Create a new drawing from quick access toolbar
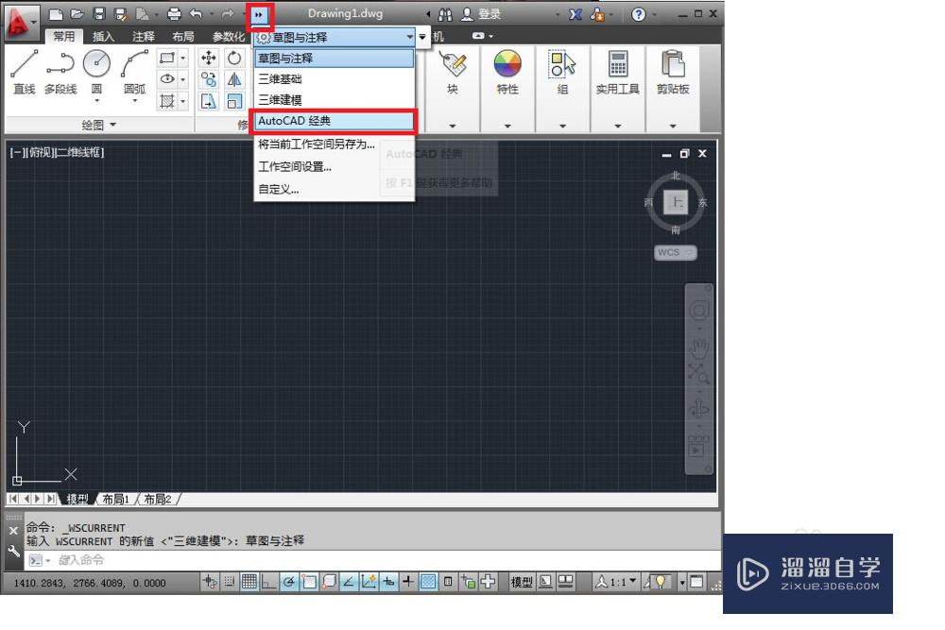 56,14
